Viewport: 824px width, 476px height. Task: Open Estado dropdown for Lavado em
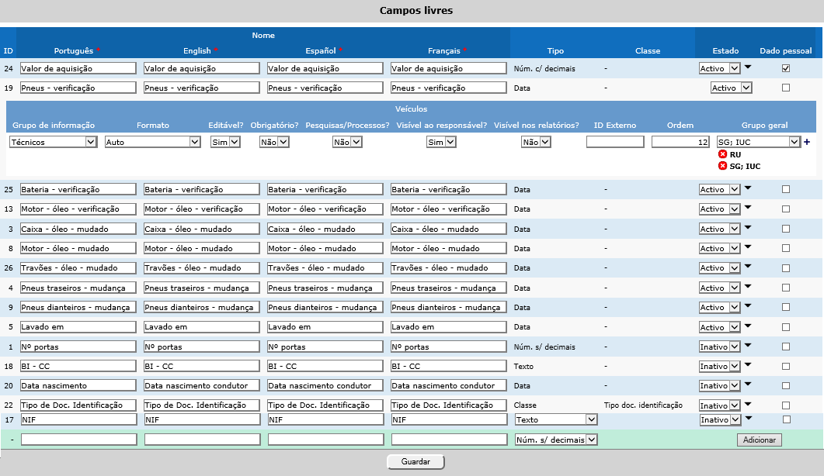(719, 327)
